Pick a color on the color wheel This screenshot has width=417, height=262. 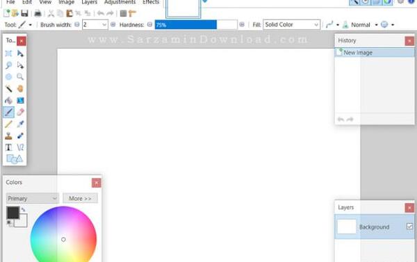[63, 235]
